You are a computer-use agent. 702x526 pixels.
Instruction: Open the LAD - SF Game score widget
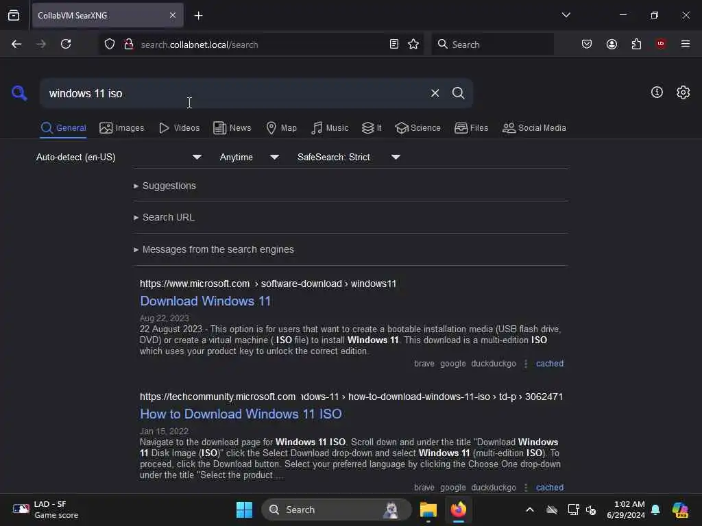[x=46, y=510]
